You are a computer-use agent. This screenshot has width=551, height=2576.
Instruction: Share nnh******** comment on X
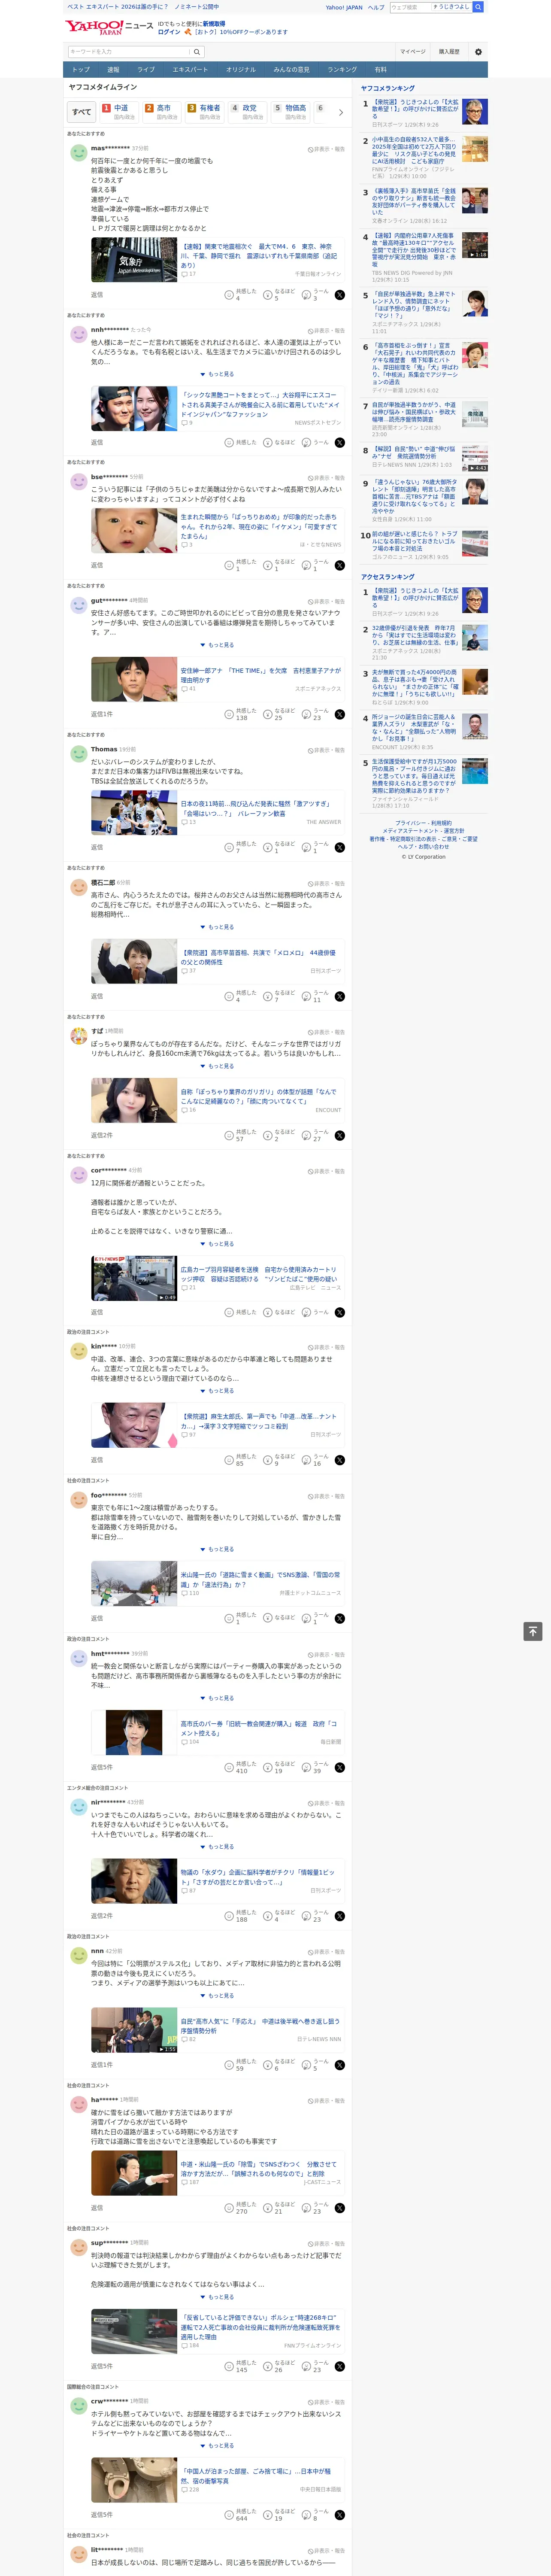tap(339, 442)
